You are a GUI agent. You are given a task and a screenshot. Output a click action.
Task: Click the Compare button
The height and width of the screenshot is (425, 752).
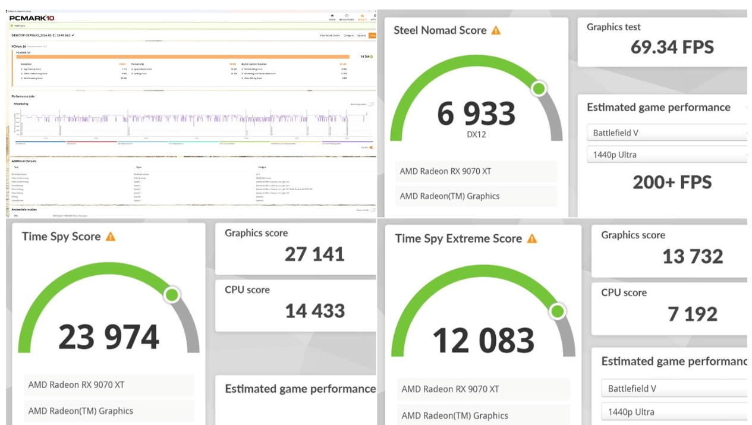[x=348, y=36]
